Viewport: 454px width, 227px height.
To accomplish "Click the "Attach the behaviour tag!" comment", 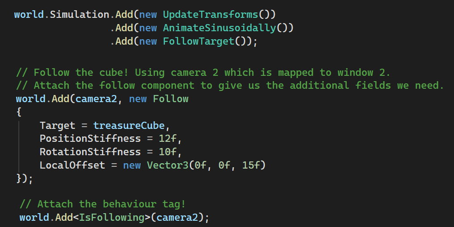I will 102,204.
